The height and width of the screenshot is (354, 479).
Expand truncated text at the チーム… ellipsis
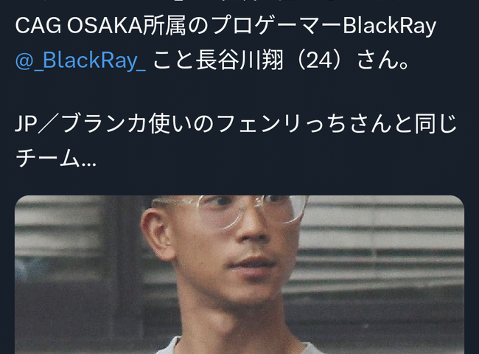88,159
